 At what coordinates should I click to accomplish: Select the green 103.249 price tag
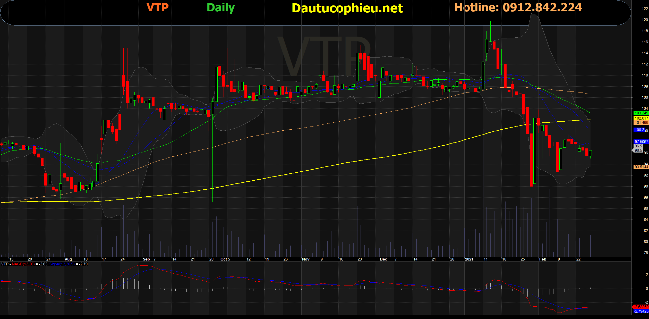[x=641, y=113]
